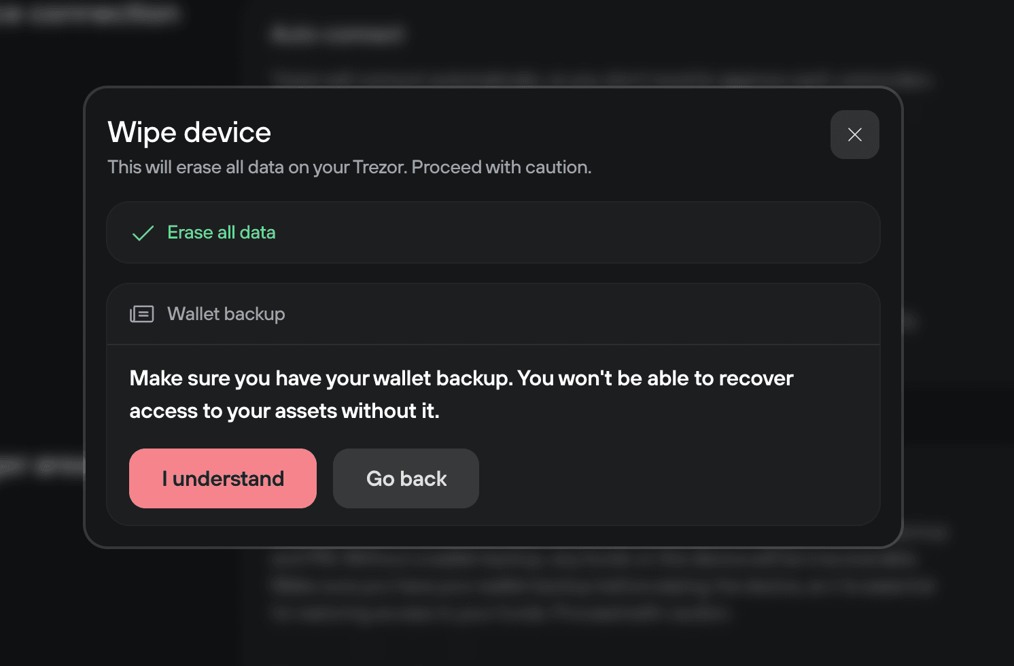1014x666 pixels.
Task: Click the "Wipe device" dialog title
Action: 190,133
